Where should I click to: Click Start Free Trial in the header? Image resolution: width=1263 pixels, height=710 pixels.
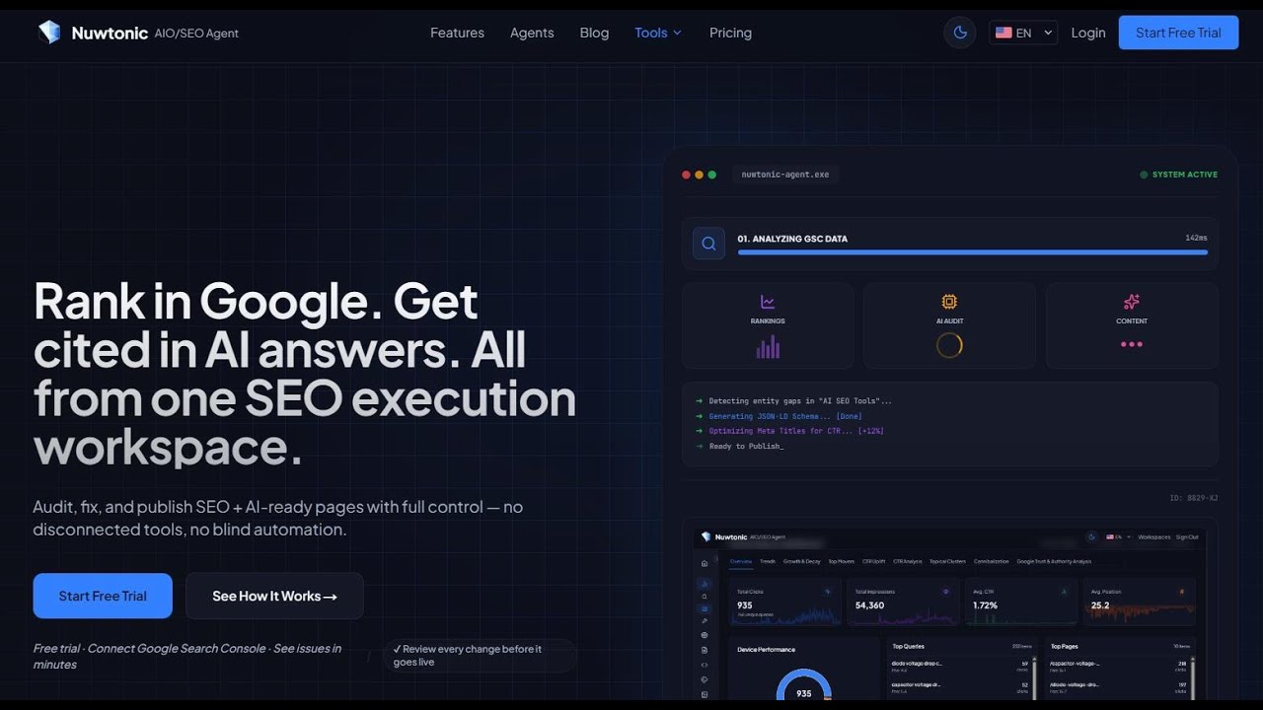coord(1178,33)
